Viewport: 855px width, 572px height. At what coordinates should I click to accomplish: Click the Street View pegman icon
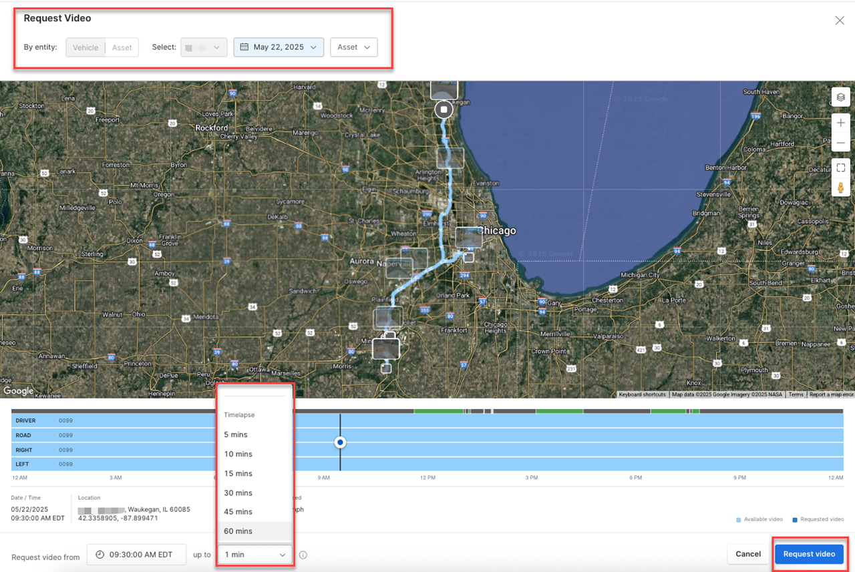(x=840, y=188)
